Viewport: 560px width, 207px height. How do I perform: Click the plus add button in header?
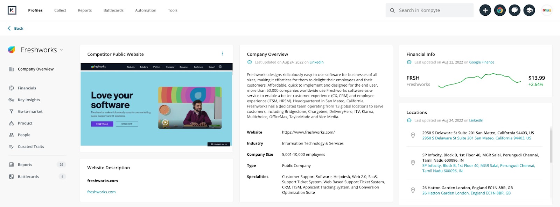tap(485, 10)
